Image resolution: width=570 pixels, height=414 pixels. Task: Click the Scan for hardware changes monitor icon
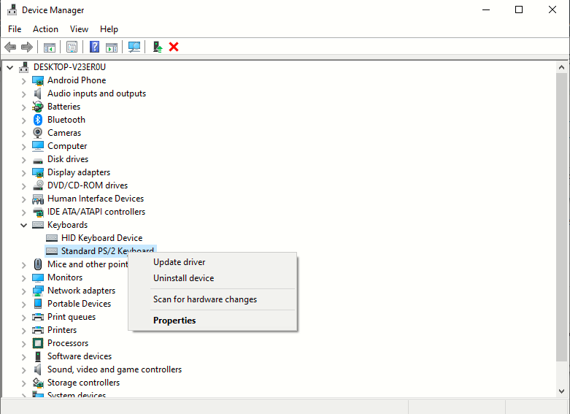click(134, 47)
